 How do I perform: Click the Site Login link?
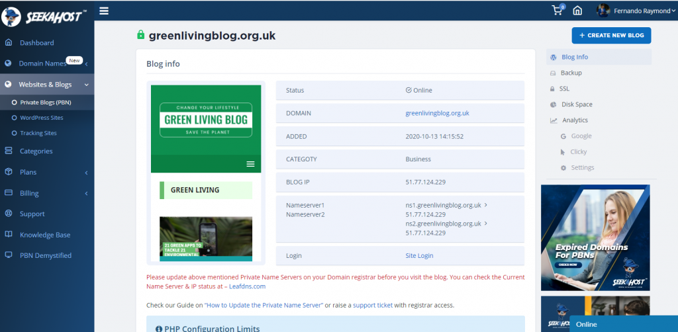pos(419,255)
